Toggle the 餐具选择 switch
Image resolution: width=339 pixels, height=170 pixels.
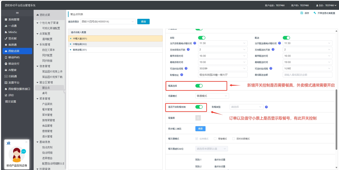click(x=199, y=86)
